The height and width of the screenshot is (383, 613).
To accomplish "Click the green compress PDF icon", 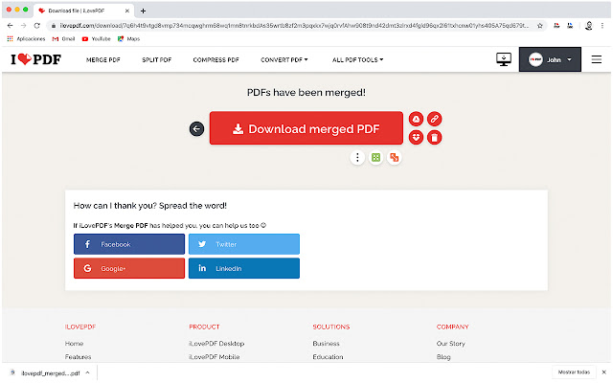I will 375,157.
